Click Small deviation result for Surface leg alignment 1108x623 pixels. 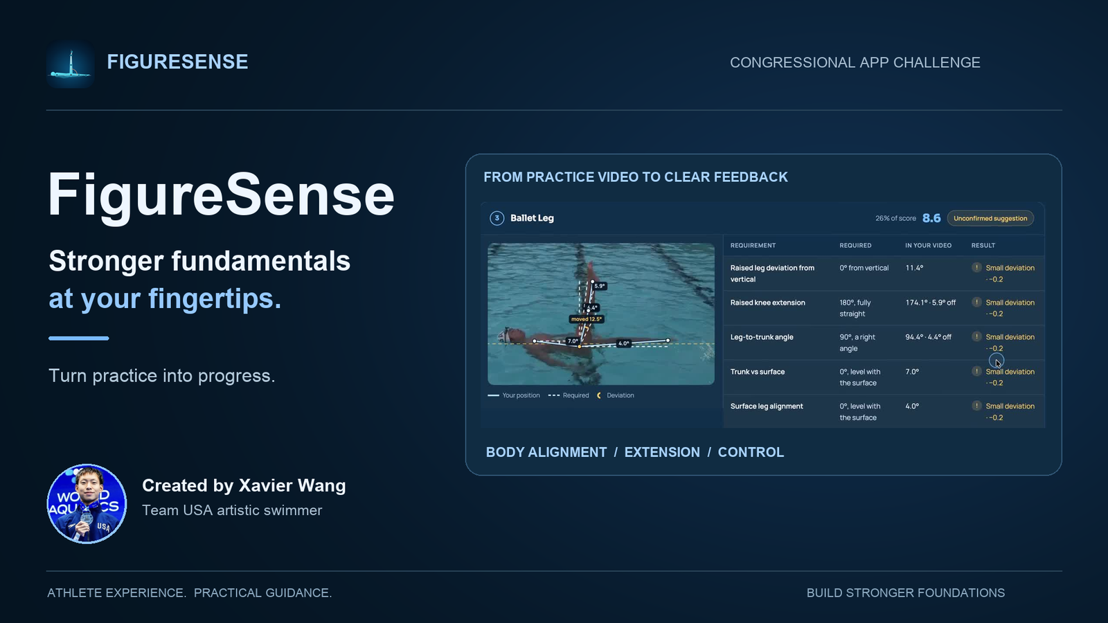tap(1010, 412)
